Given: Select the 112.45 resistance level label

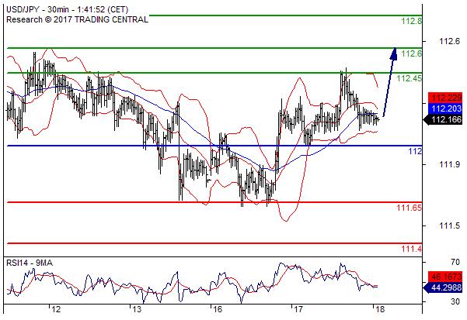Looking at the screenshot, I should pos(409,79).
